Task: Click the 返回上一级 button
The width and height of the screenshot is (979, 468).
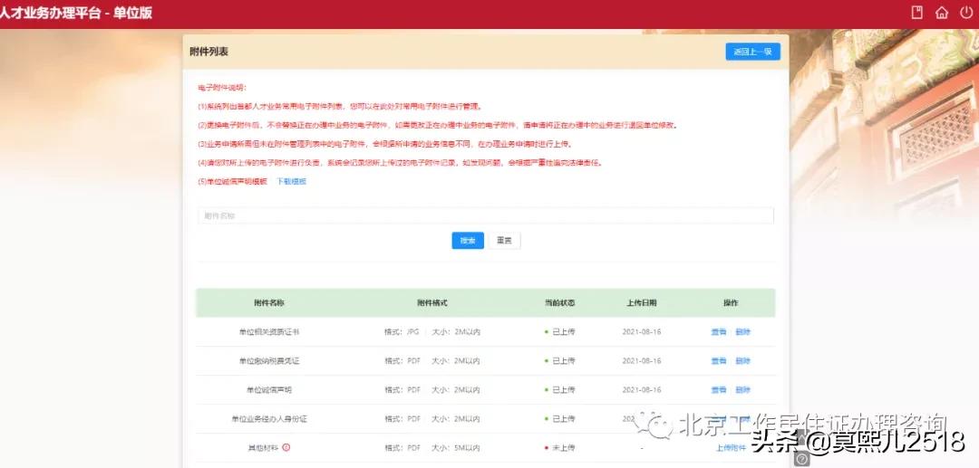Action: coord(753,52)
